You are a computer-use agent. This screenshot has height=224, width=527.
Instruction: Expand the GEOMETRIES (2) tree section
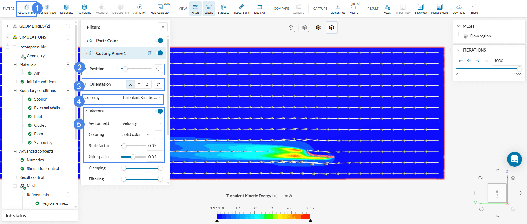(7, 26)
